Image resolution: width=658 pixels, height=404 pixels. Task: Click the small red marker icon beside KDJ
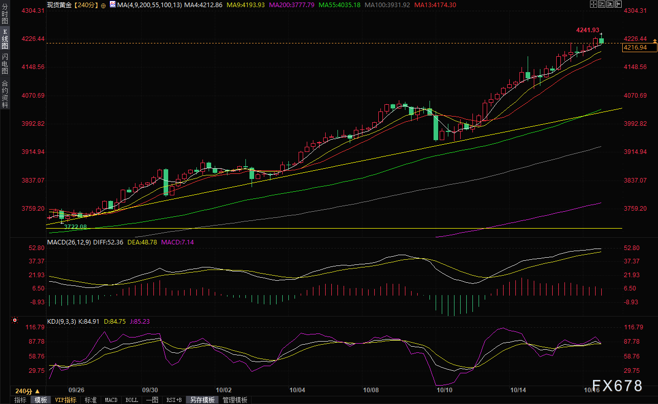click(x=14, y=321)
